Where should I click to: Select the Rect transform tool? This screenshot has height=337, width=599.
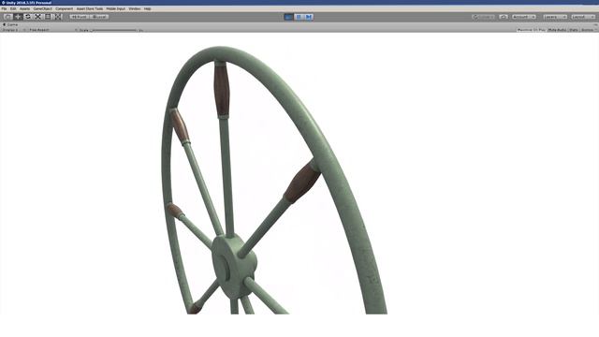[48, 17]
